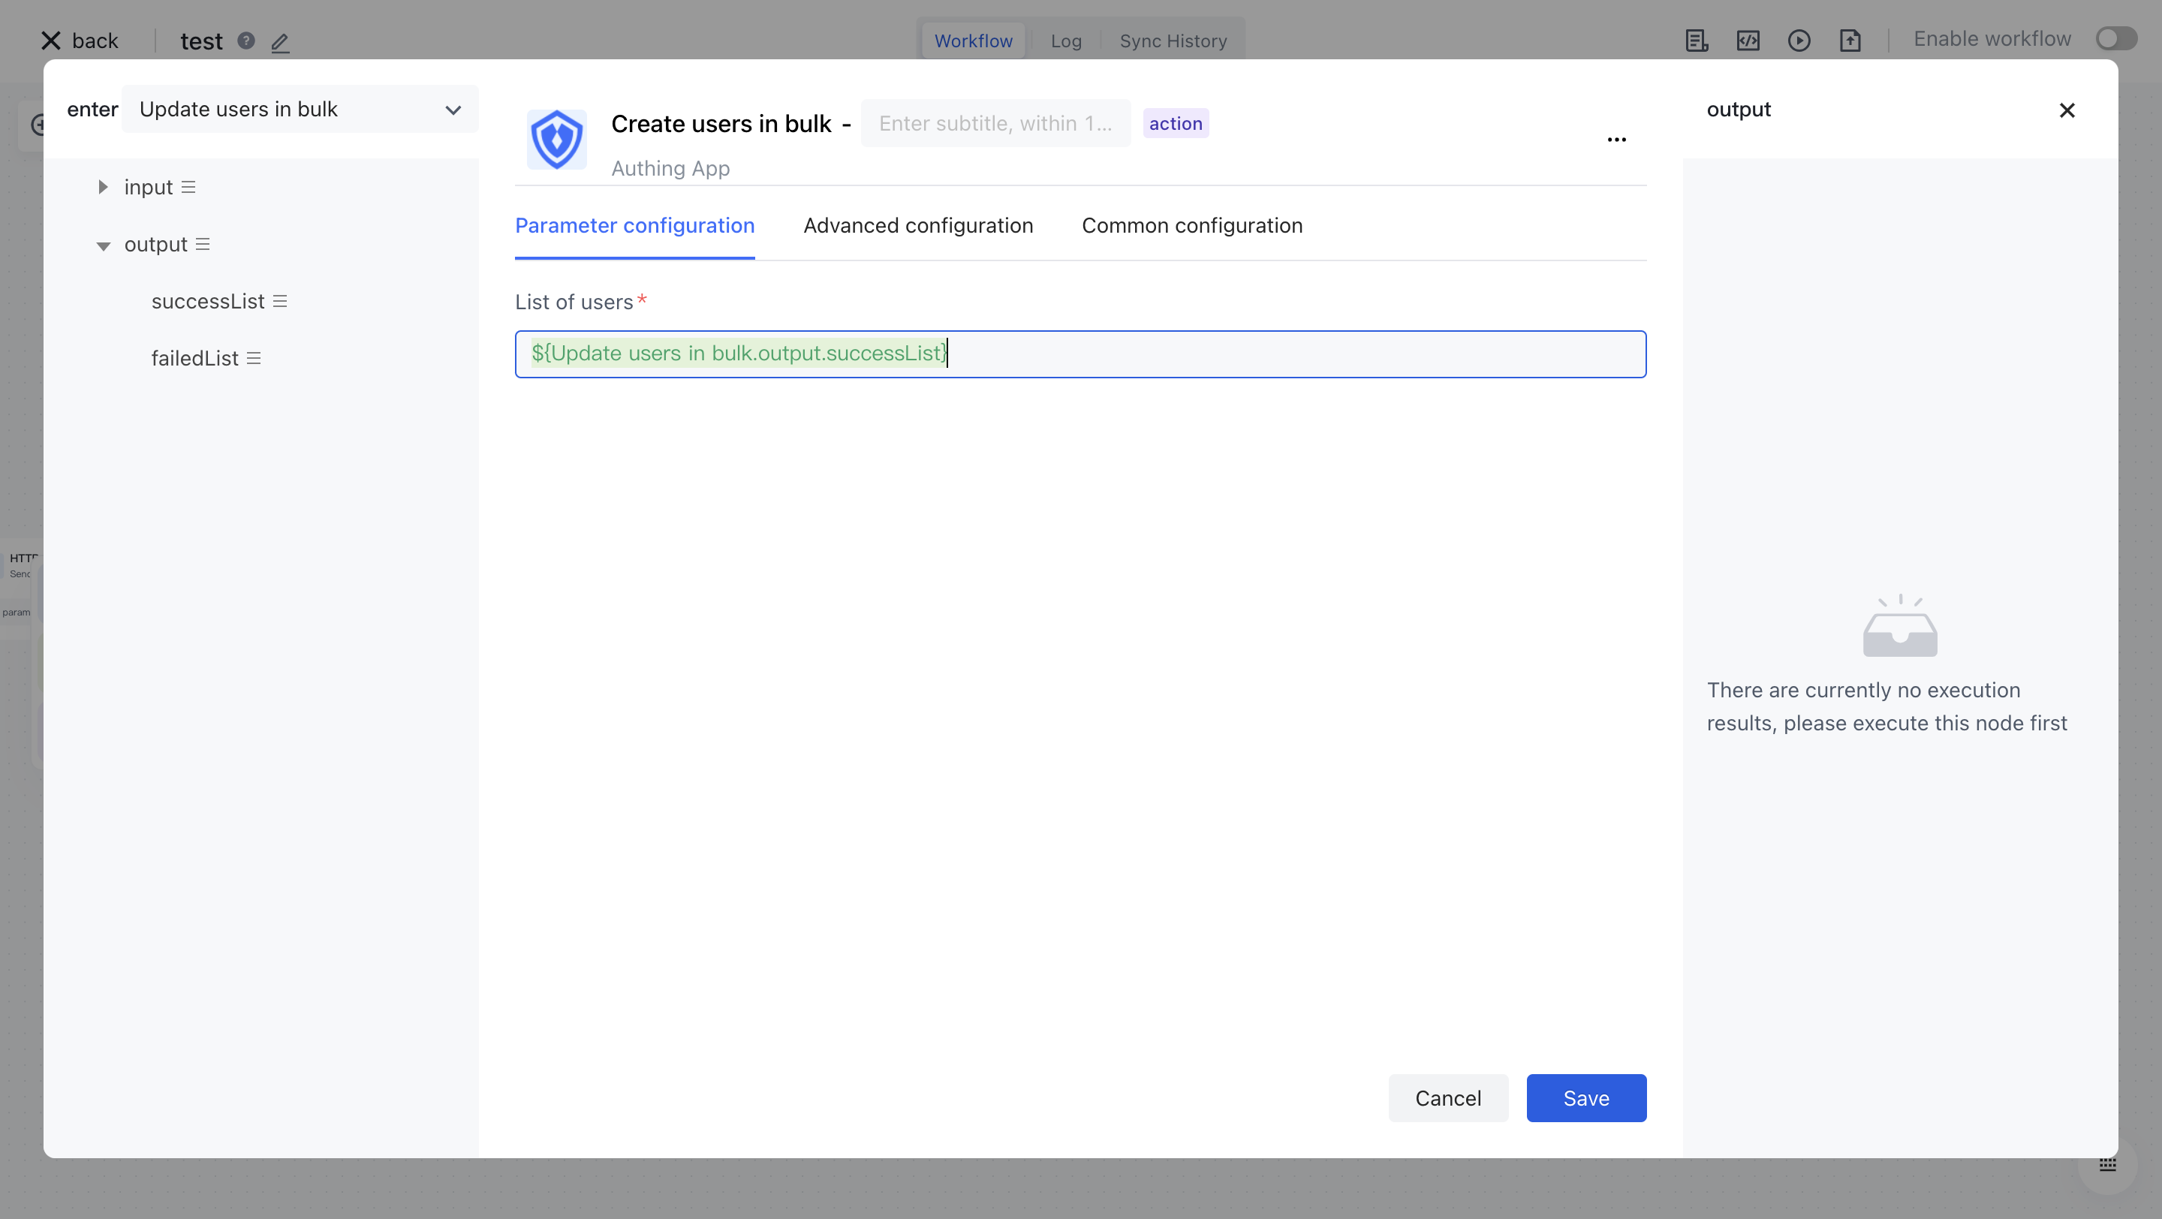Screen dimensions: 2162x1219
Task: Click the subtitle input field
Action: point(995,124)
